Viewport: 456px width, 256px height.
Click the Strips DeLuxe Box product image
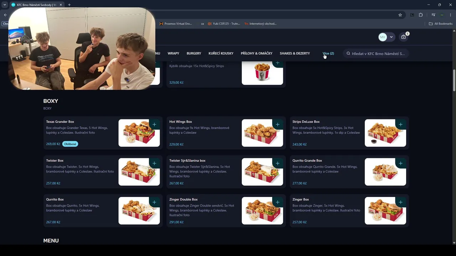[x=385, y=133]
